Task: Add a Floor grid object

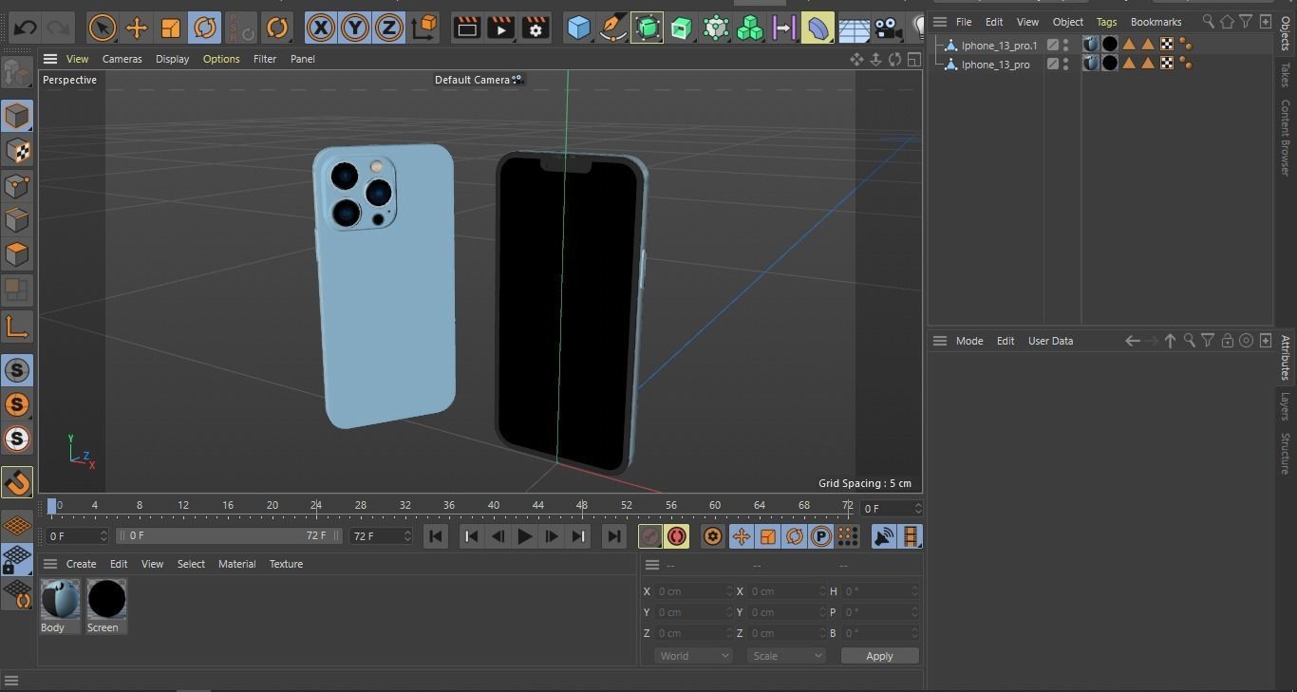Action: 854,28
